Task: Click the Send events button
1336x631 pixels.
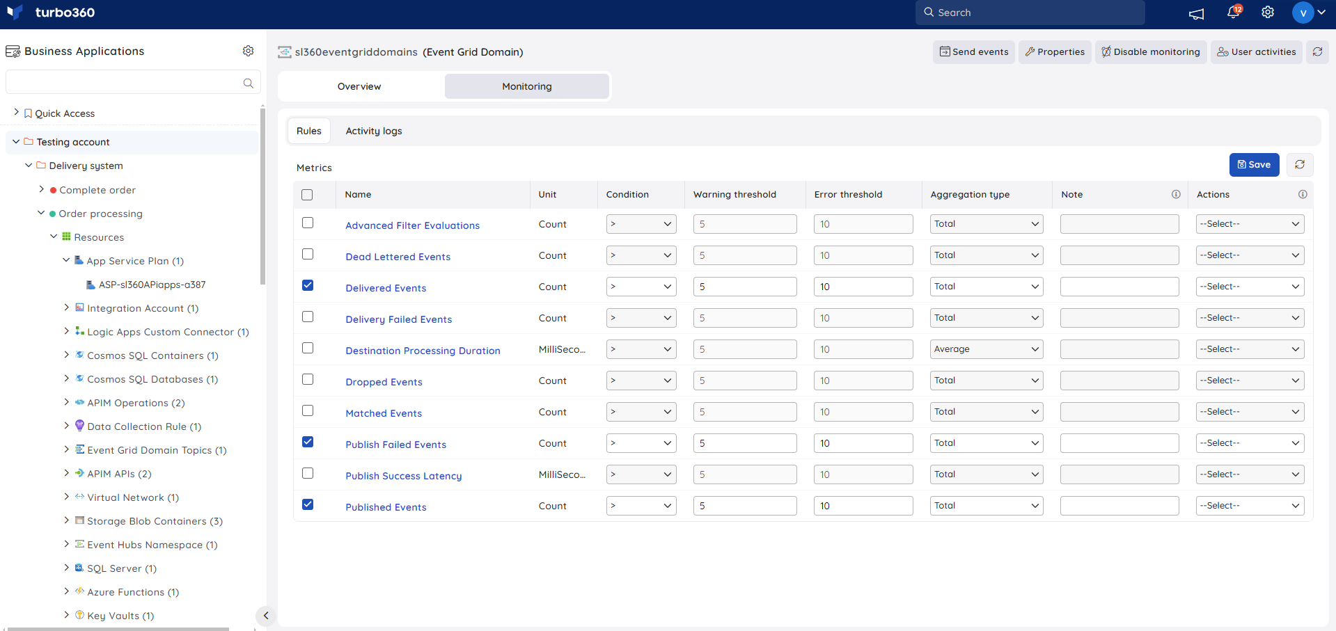Action: (x=973, y=51)
